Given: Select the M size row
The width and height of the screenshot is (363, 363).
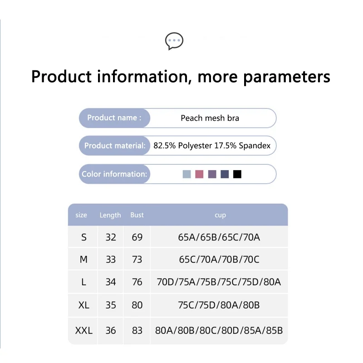Looking at the screenshot, I should pyautogui.click(x=178, y=259).
